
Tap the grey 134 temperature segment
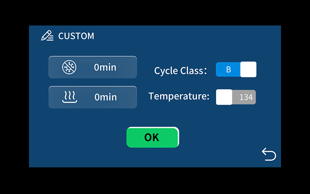[246, 97]
